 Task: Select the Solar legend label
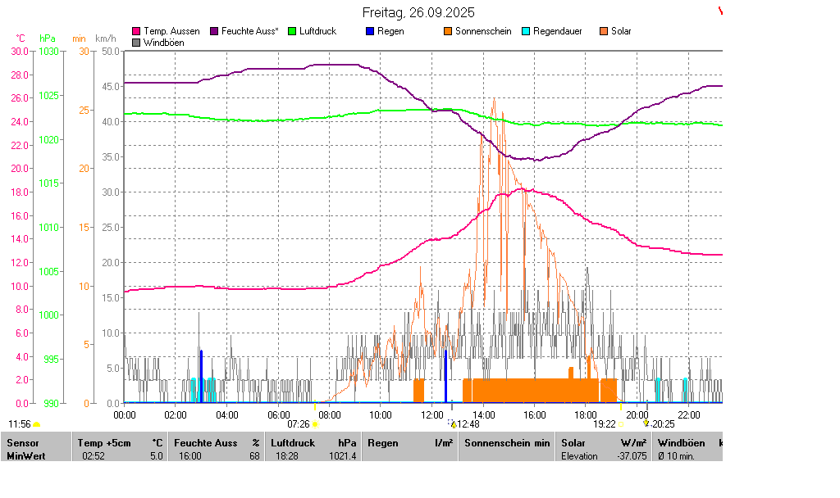click(x=621, y=31)
